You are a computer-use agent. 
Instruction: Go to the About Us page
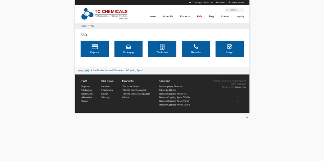168,17
